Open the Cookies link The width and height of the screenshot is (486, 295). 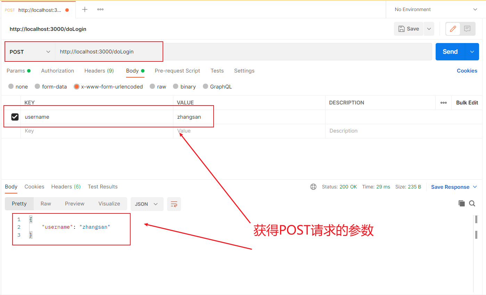click(x=467, y=71)
